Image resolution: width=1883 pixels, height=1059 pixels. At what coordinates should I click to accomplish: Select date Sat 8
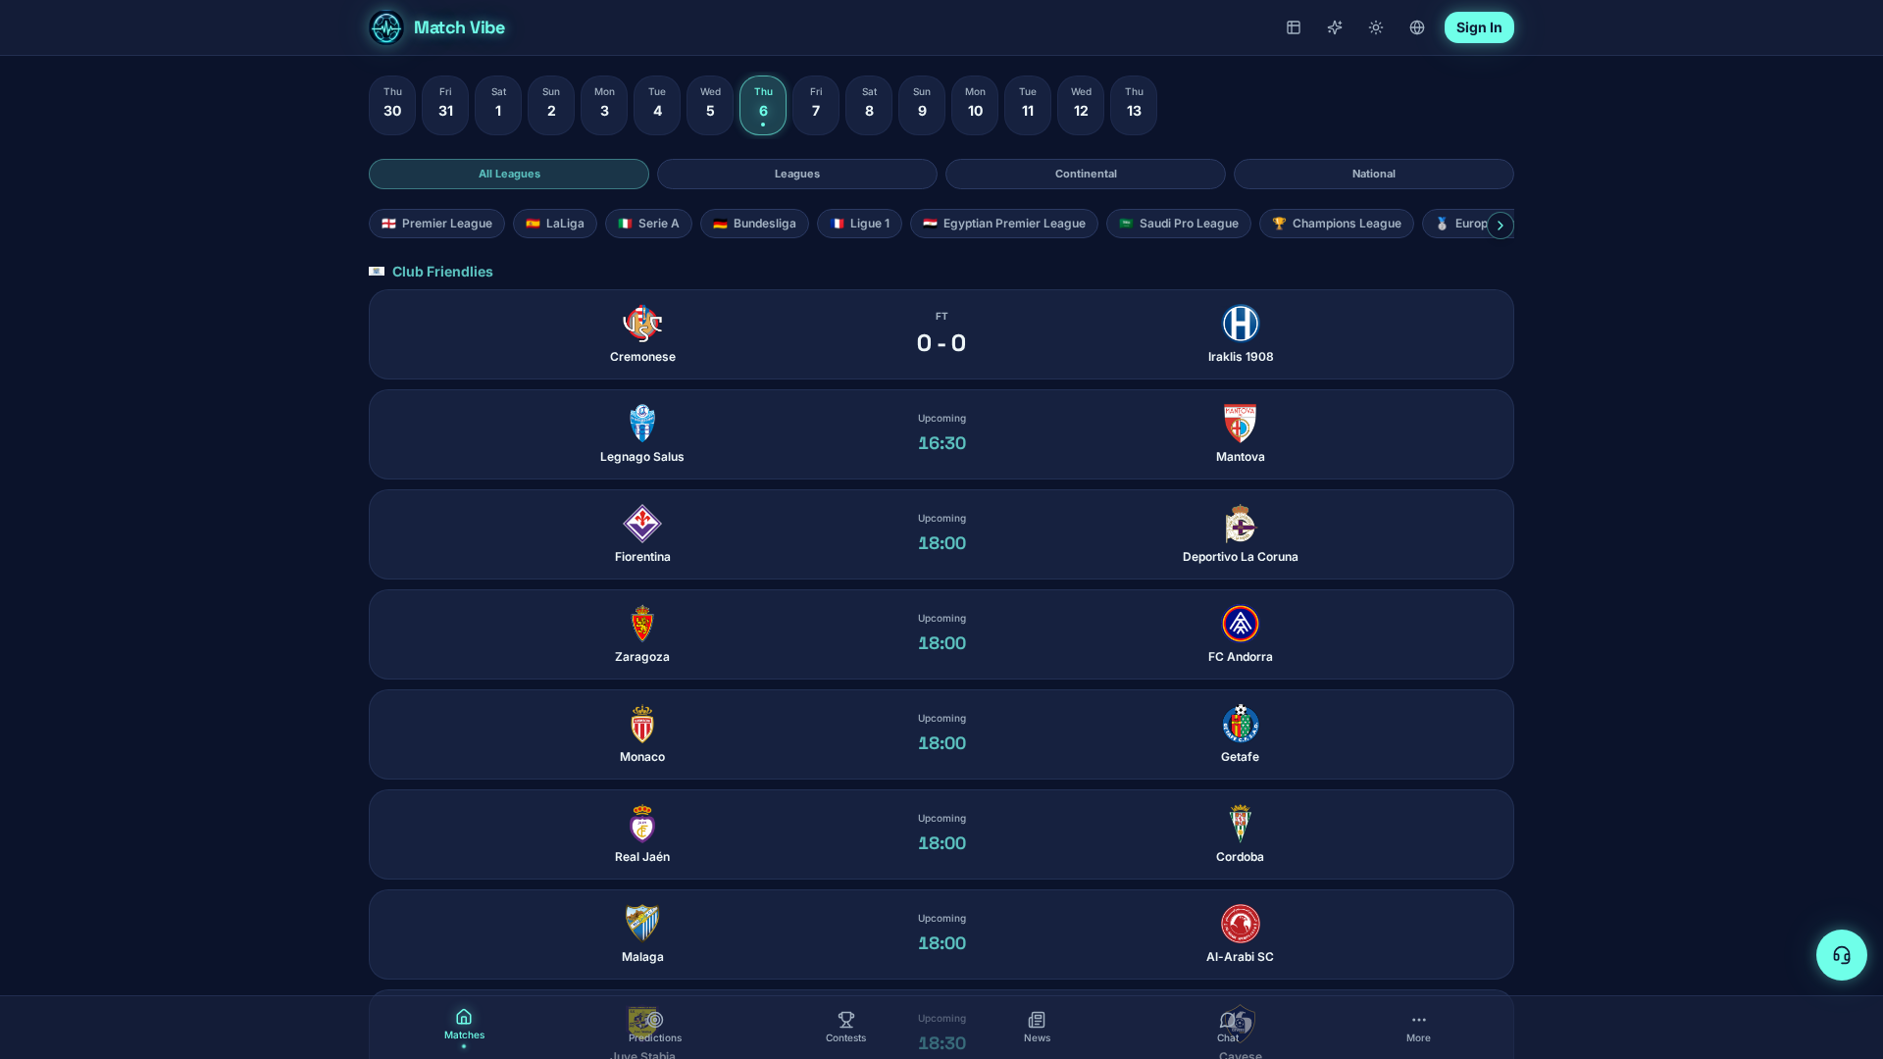tap(869, 105)
